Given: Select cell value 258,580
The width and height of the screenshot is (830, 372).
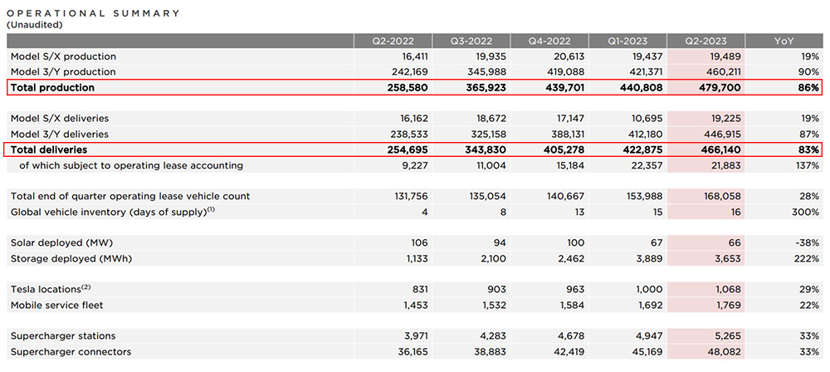Looking at the screenshot, I should [x=406, y=87].
